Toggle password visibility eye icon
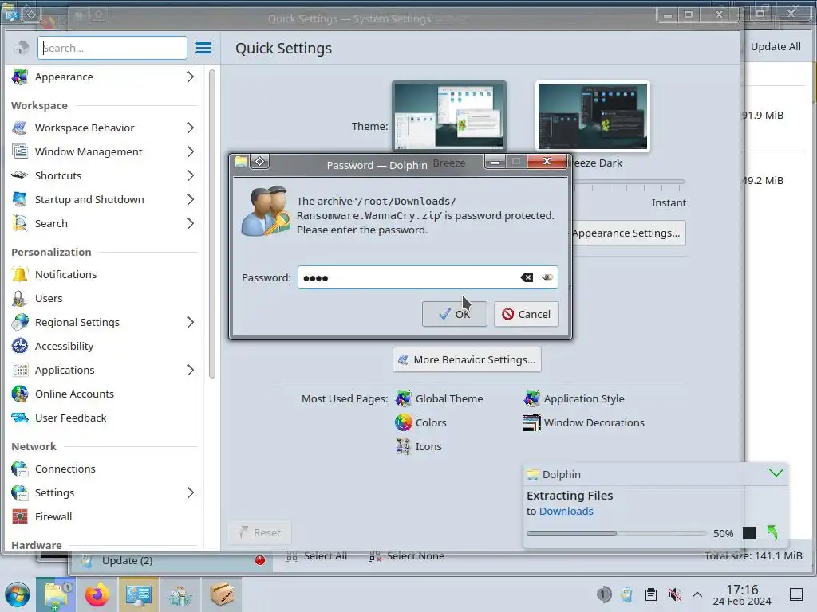 547,277
